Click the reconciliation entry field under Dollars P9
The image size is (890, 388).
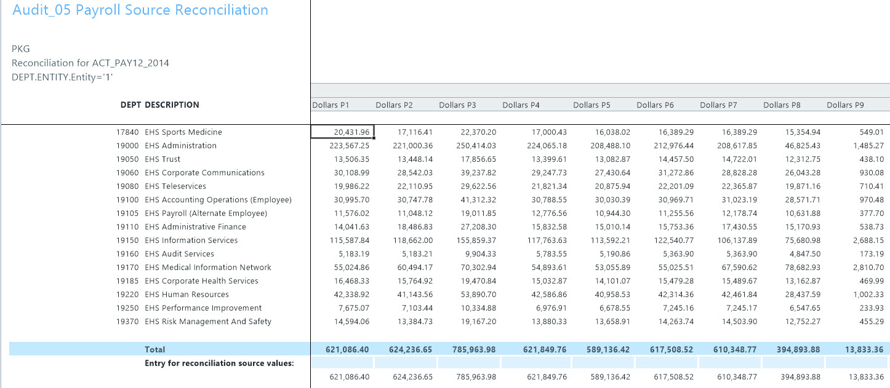point(857,363)
